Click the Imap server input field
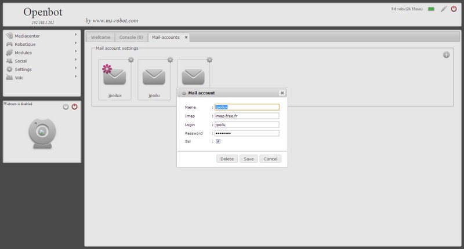Viewport: 464px width, 249px height. click(x=246, y=116)
